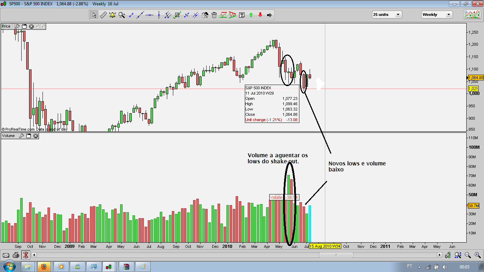Zoom out with minus magnifier icon

pyautogui.click(x=468, y=255)
